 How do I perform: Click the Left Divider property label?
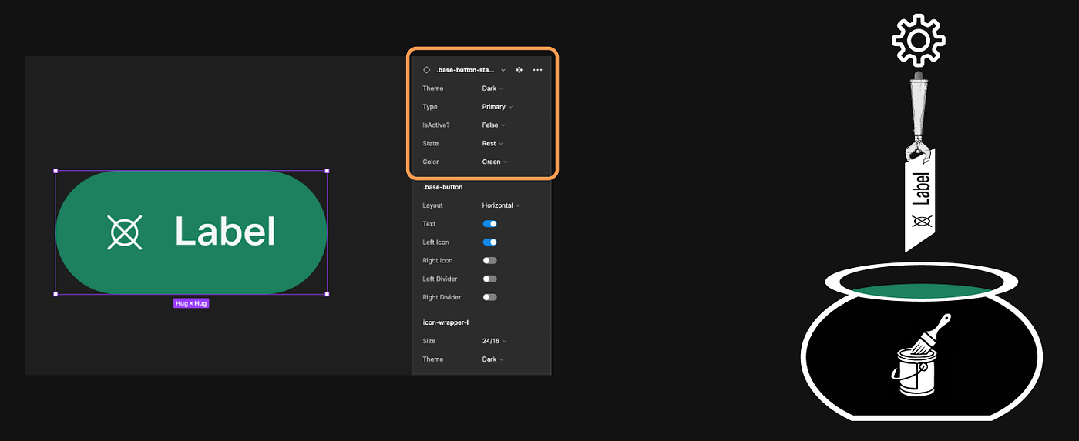pos(440,279)
